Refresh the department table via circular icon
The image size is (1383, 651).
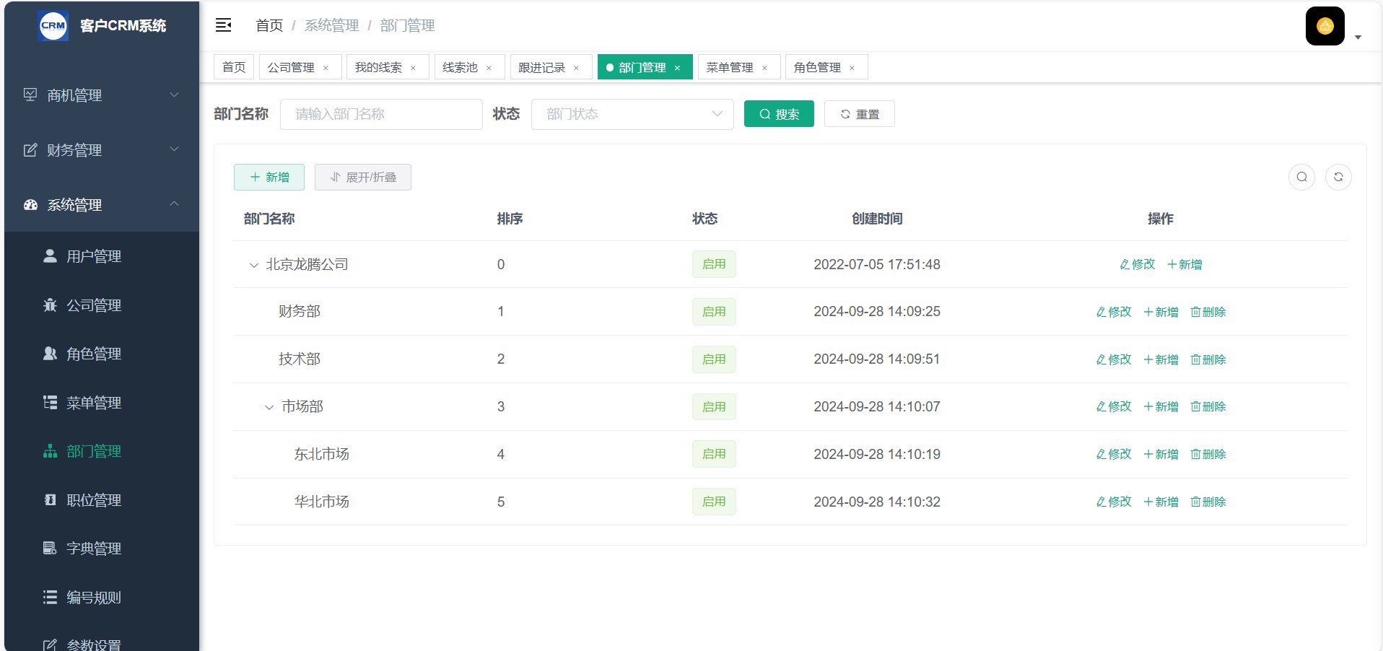point(1338,177)
